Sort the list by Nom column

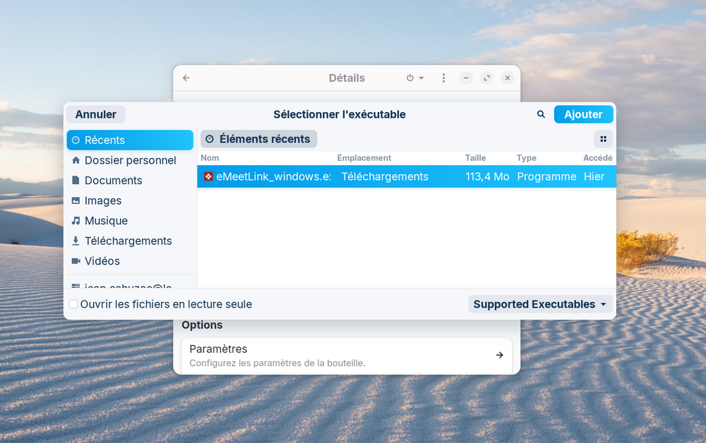click(210, 158)
